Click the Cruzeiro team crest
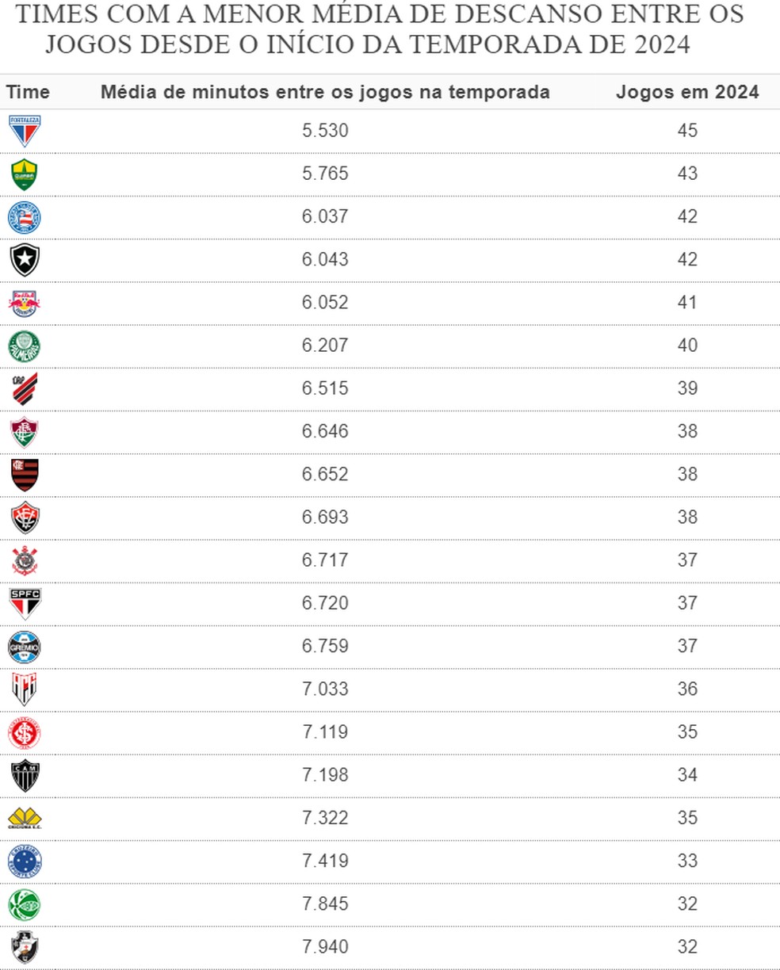 25,861
